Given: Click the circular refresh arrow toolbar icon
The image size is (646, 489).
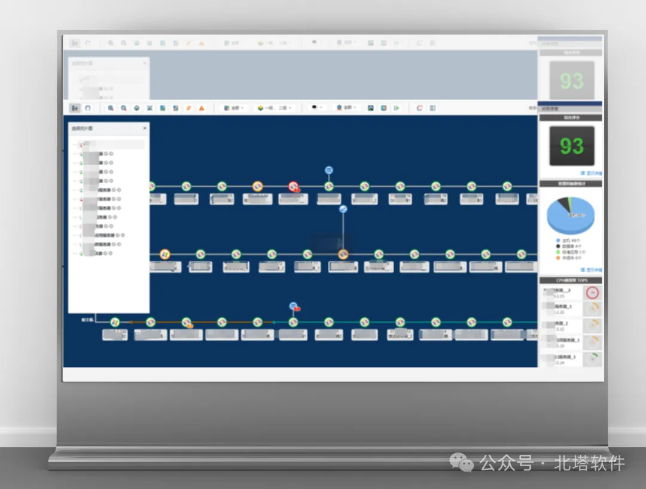Looking at the screenshot, I should click(x=88, y=108).
